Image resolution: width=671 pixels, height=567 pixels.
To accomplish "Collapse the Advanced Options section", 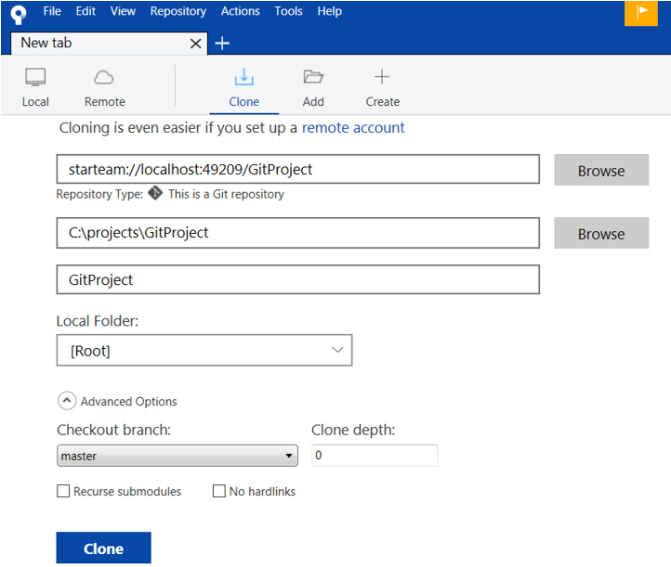I will pyautogui.click(x=67, y=401).
